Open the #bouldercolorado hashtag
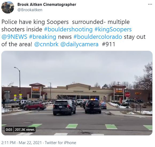 (98, 37)
